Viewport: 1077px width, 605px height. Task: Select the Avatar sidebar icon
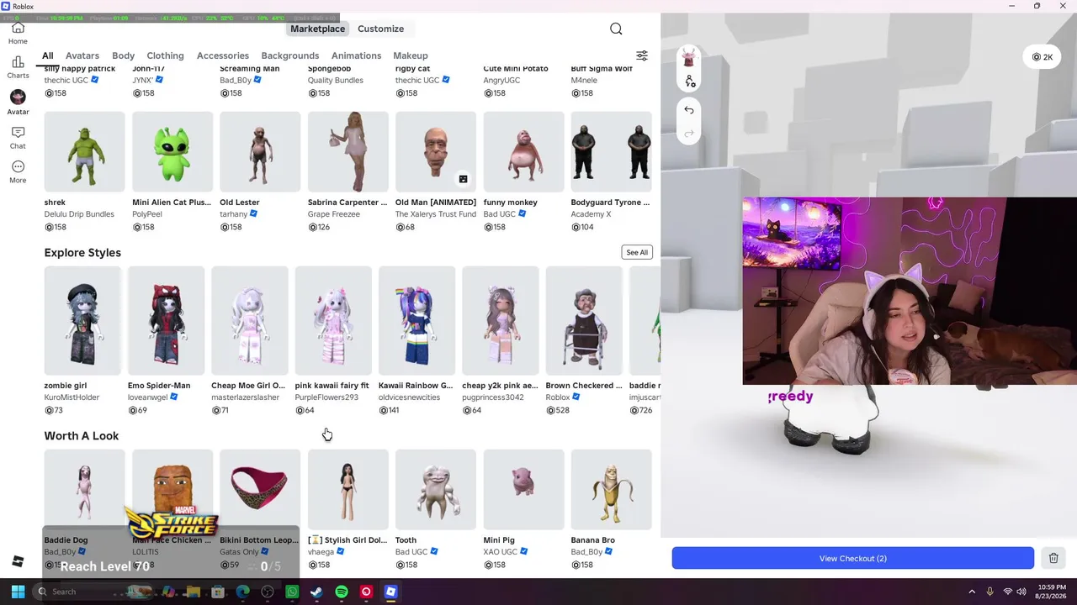click(18, 103)
